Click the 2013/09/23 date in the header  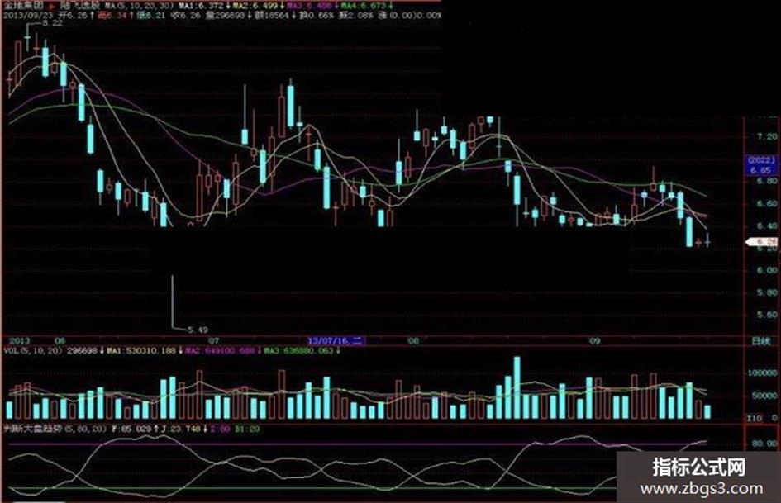pos(28,16)
